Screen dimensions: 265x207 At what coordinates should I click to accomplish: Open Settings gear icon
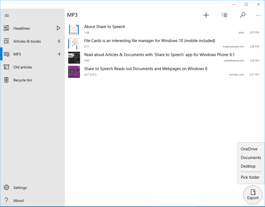(6, 188)
